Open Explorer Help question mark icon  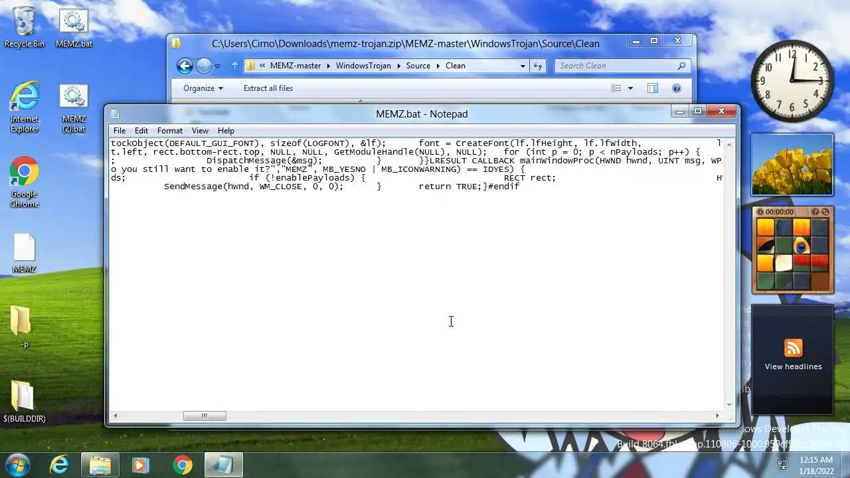[677, 88]
